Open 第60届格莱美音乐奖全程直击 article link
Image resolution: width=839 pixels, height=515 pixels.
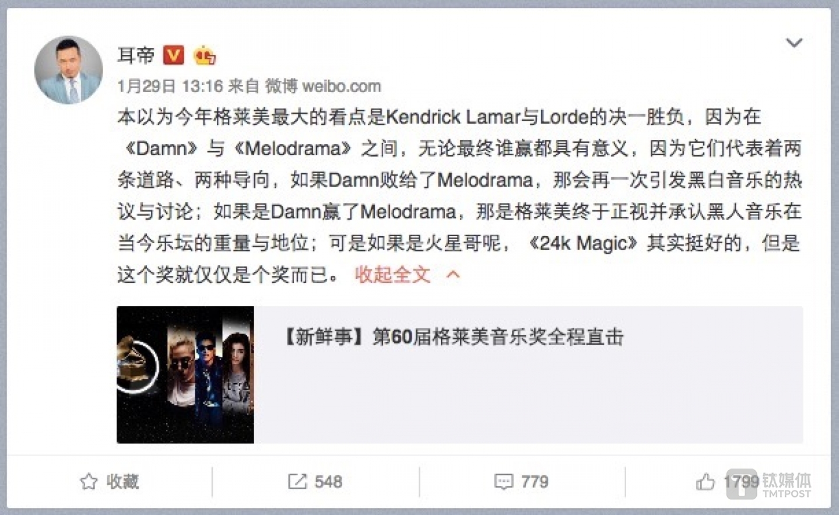pyautogui.click(x=454, y=337)
